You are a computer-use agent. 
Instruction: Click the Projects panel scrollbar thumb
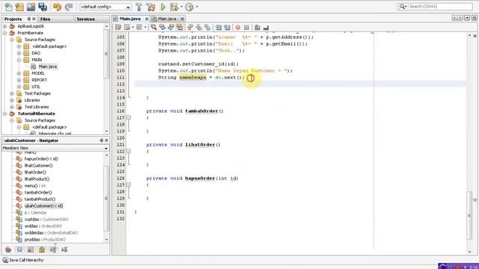(106, 53)
